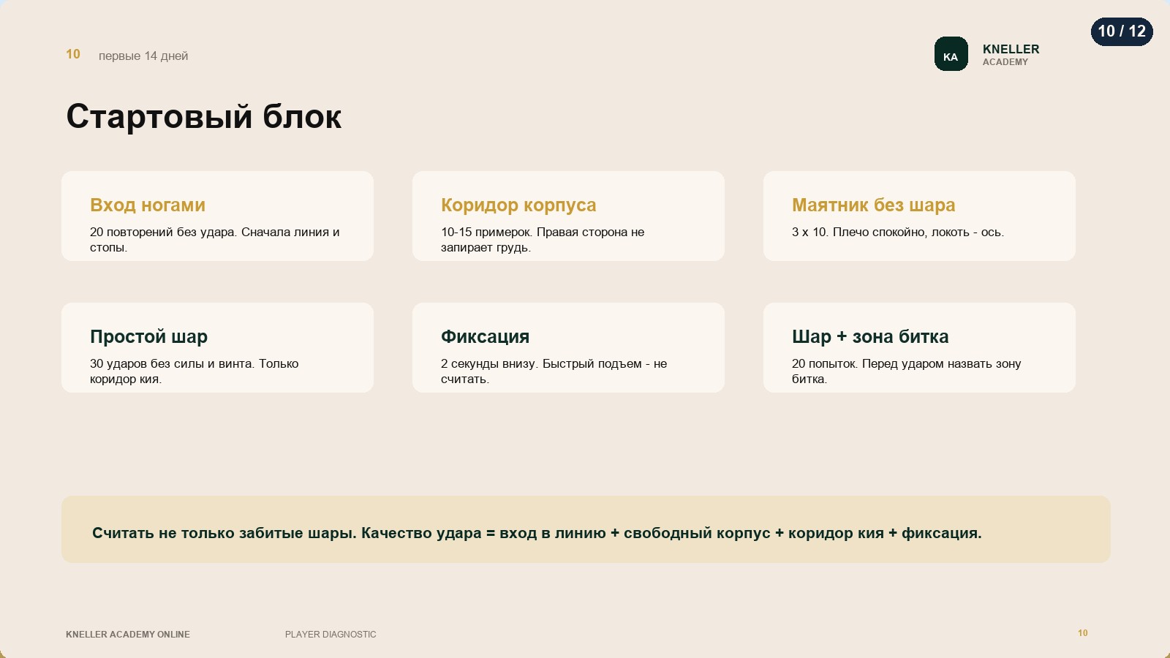Click the 10 / 12 slide counter badge
1170x658 pixels.
[1122, 31]
